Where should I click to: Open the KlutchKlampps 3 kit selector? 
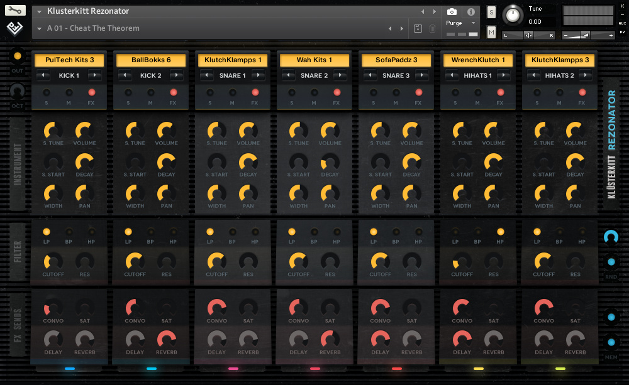tap(560, 60)
